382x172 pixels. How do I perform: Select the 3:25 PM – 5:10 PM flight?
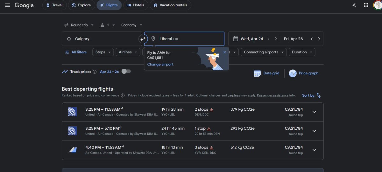pyautogui.click(x=193, y=131)
